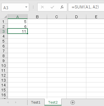Viewport: 104px width, 106px height.
Task: Select row 12 header
Action: pos(4,75)
